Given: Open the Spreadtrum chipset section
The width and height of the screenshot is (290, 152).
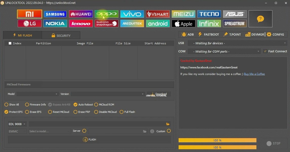Looking at the screenshot, I should coord(235,23).
